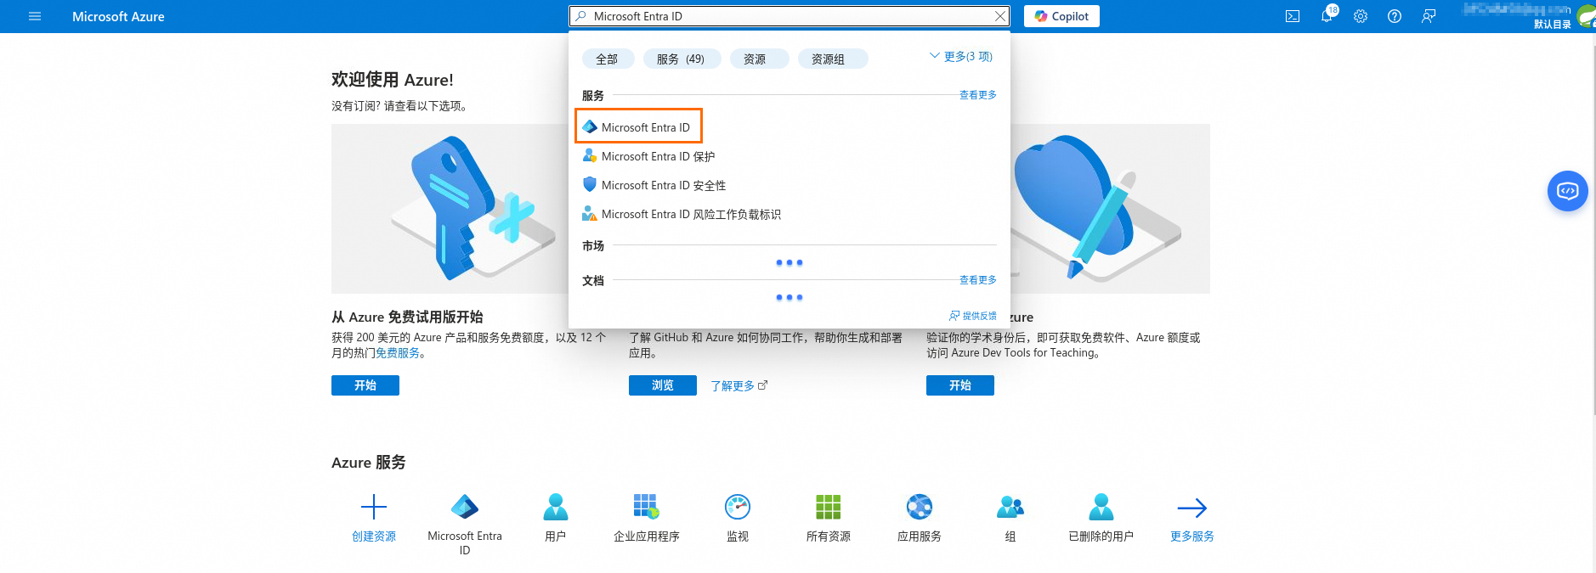The image size is (1596, 573).
Task: Click 查看更多 next to 服务 heading
Action: coord(977,95)
